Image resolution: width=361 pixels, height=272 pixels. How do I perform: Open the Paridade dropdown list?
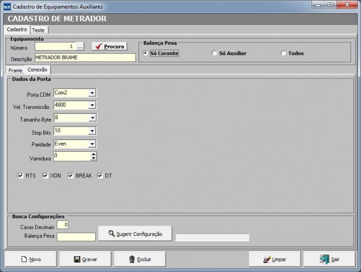click(x=92, y=144)
